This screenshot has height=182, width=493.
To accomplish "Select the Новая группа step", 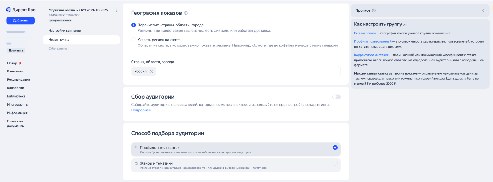I will click(81, 40).
